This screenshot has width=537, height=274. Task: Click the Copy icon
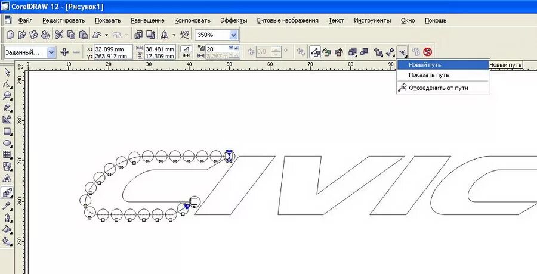tap(71, 35)
